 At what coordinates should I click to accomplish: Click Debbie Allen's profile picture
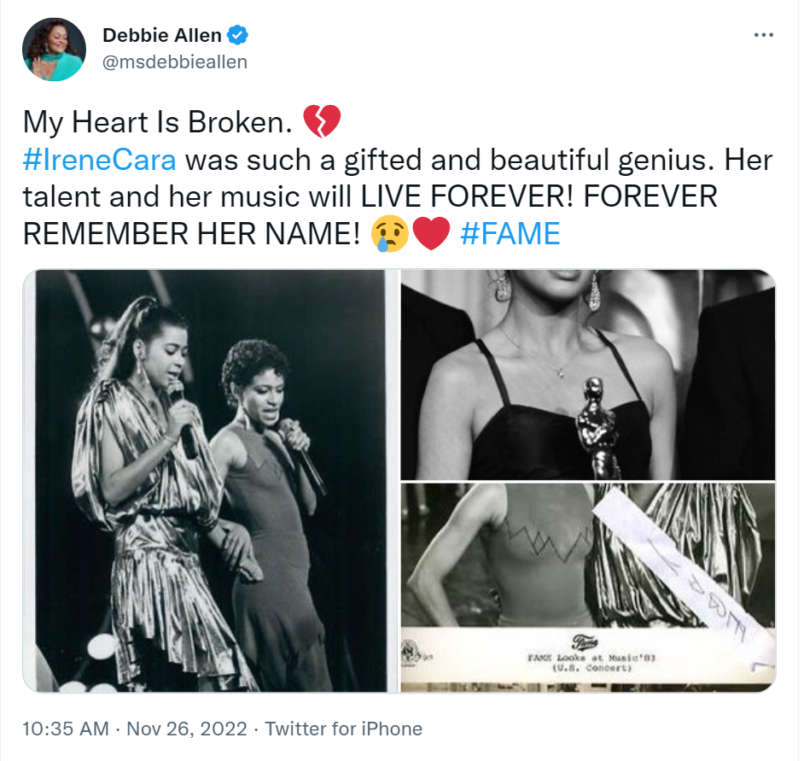click(54, 49)
